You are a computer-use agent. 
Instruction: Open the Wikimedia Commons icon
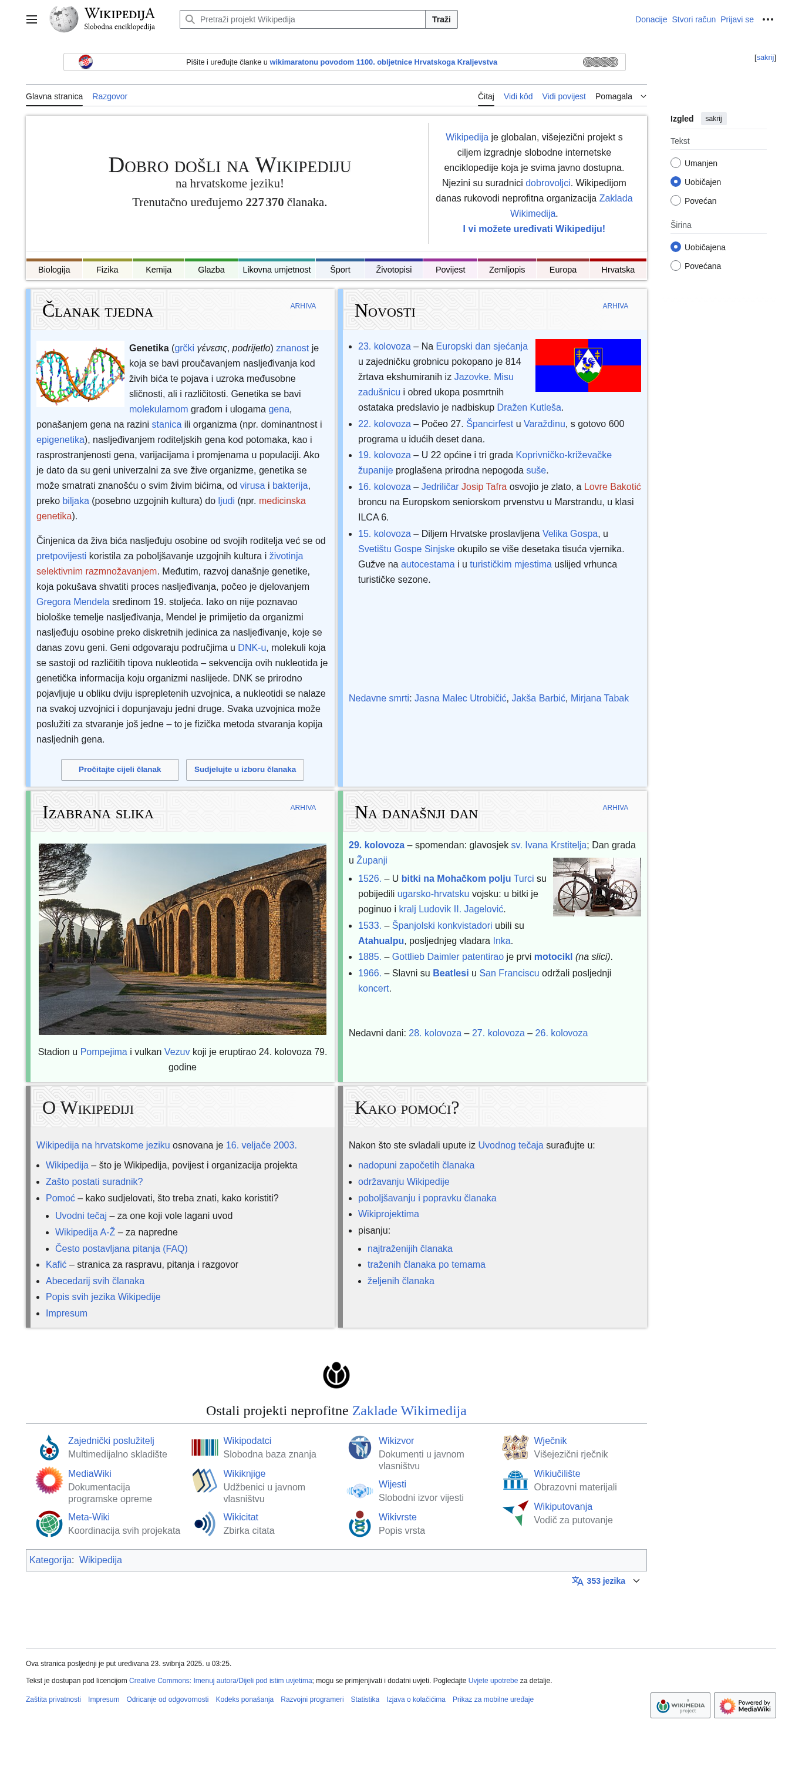click(49, 1447)
